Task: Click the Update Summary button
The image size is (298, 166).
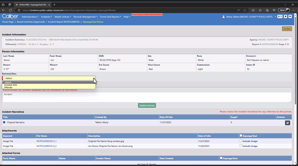Action: coord(147,106)
